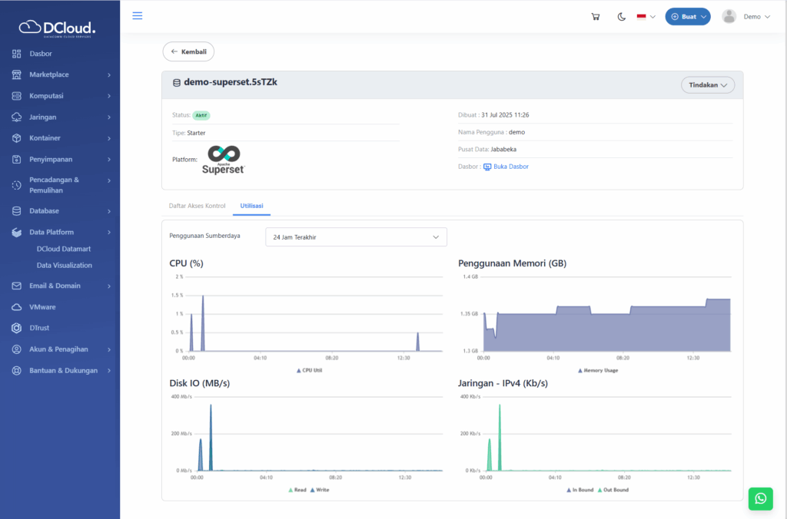Click the DTrust shield icon

coord(17,328)
